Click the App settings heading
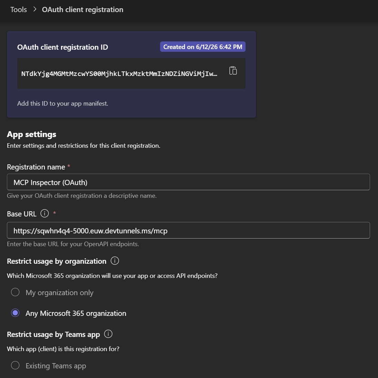 pyautogui.click(x=31, y=134)
